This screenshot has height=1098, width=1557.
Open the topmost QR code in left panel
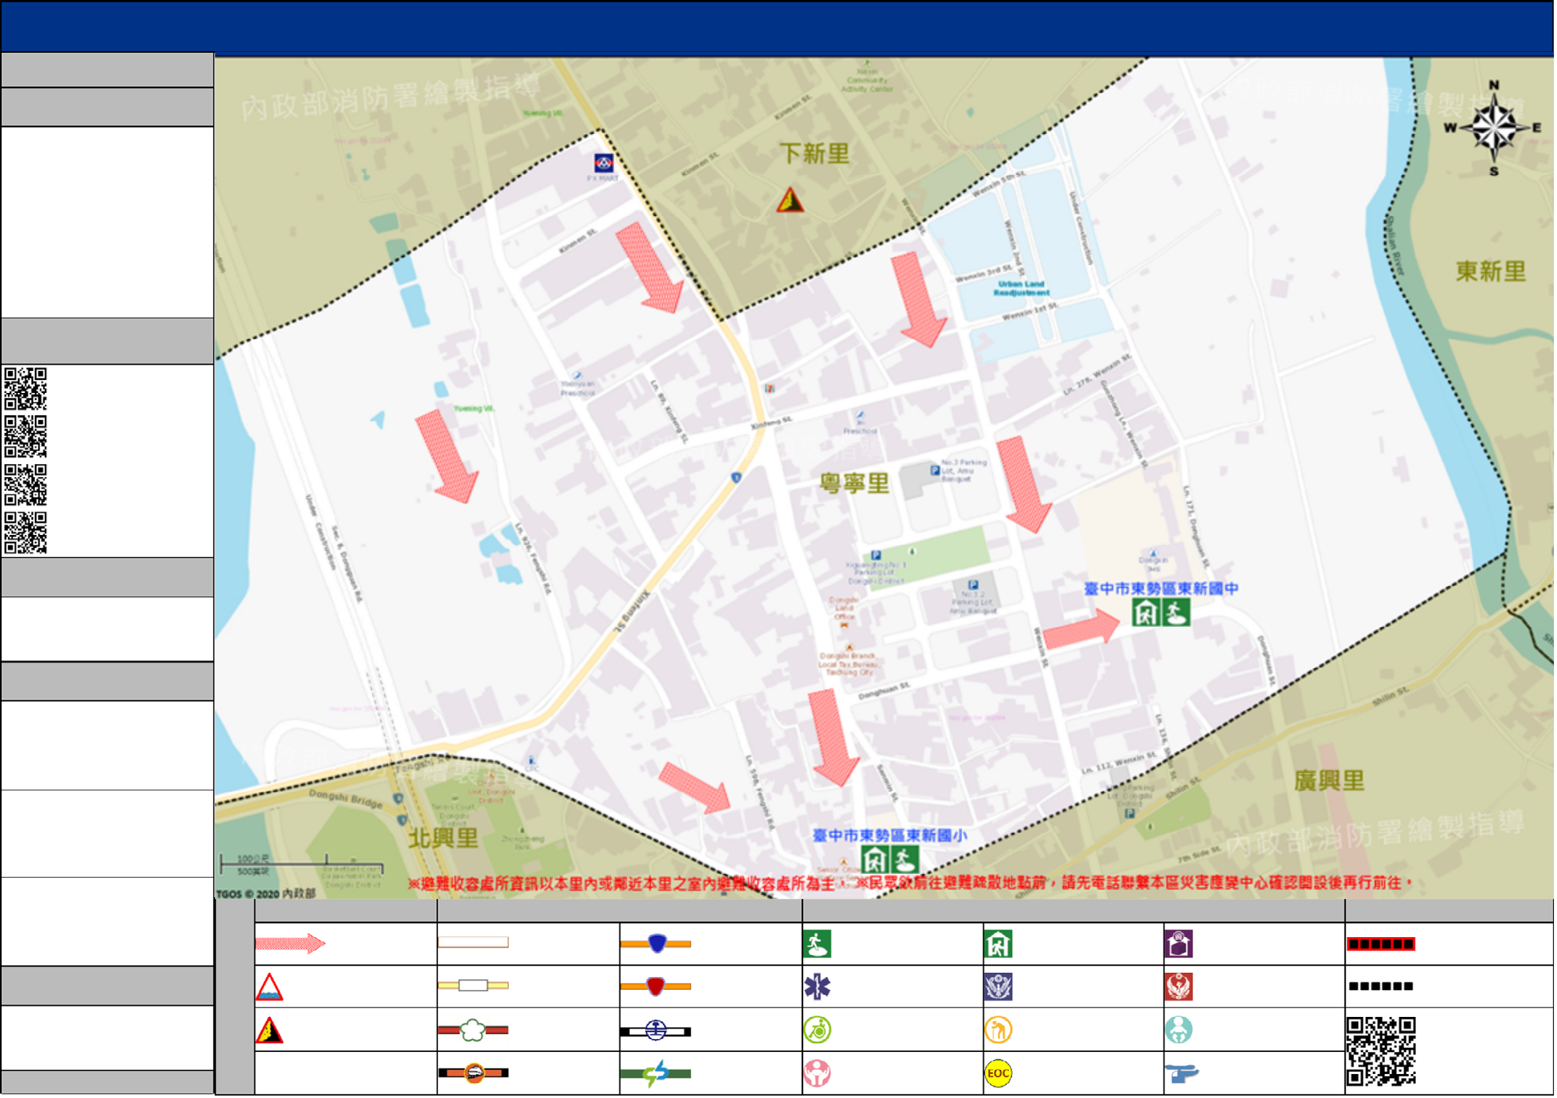point(26,390)
